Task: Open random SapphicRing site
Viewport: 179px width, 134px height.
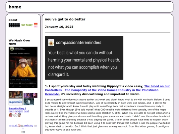Action: click(19, 111)
